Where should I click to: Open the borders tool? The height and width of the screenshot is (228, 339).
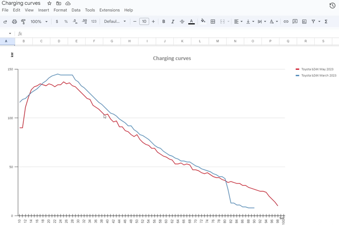click(213, 21)
